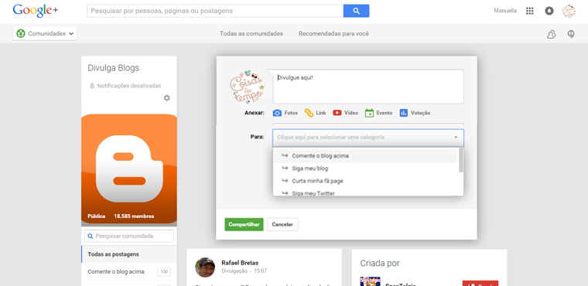Select 'Comente o blog acima' in sidebar

pyautogui.click(x=116, y=272)
